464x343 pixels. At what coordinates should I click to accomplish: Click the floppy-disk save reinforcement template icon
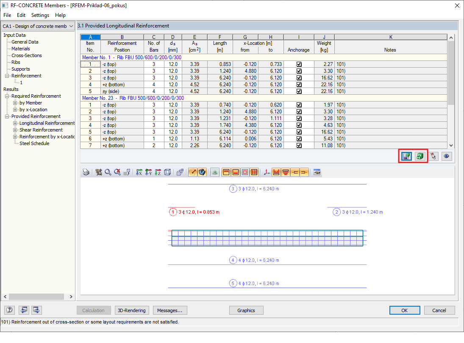click(x=407, y=156)
